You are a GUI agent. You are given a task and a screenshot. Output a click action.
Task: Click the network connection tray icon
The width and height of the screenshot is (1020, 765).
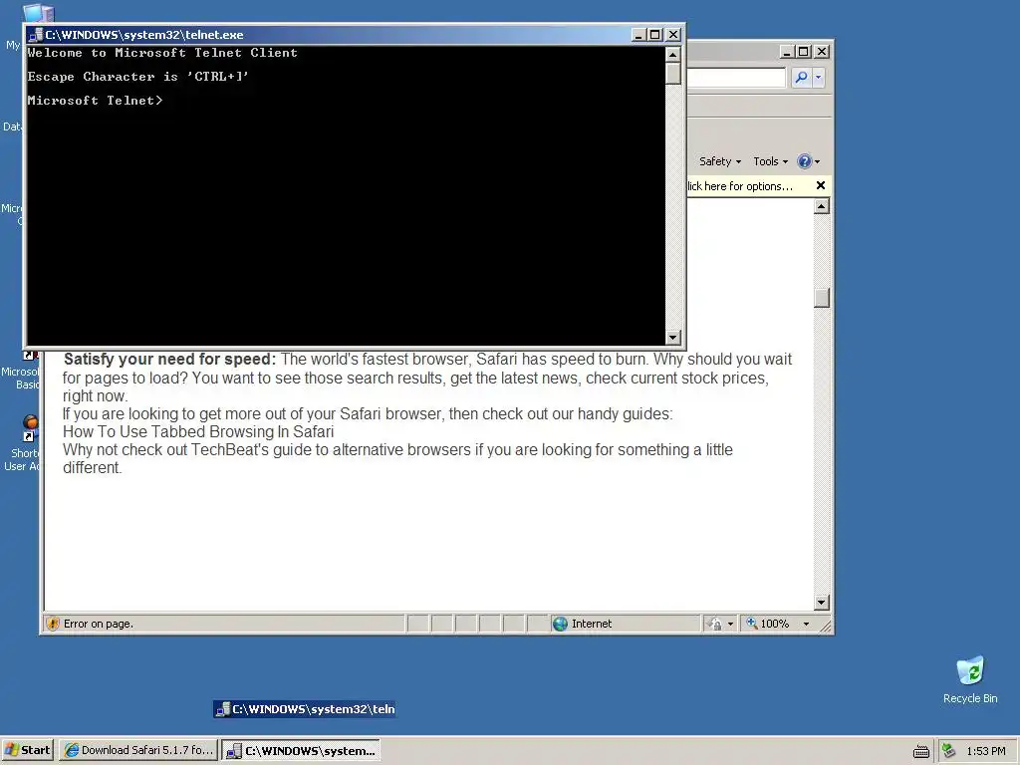pyautogui.click(x=949, y=751)
